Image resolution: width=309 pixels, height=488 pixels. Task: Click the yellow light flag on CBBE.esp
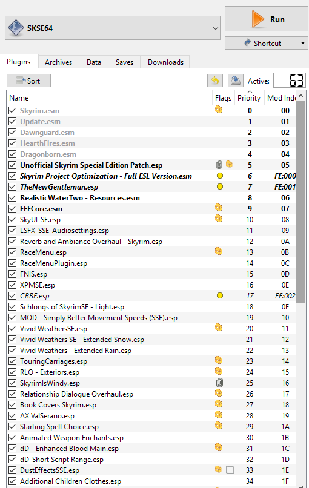click(220, 295)
